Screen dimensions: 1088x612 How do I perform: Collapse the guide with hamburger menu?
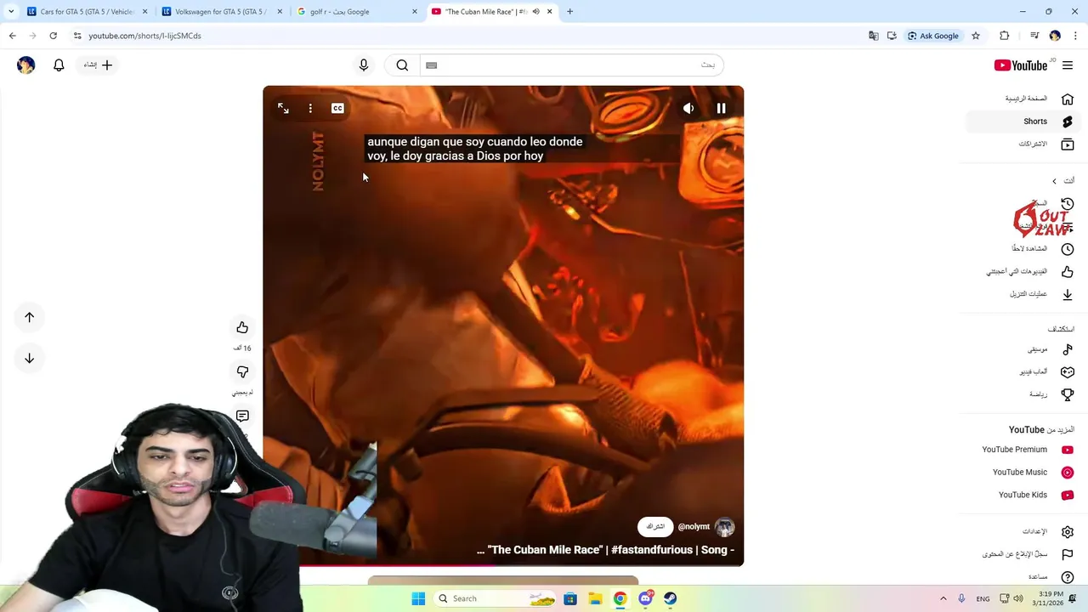coord(1068,65)
